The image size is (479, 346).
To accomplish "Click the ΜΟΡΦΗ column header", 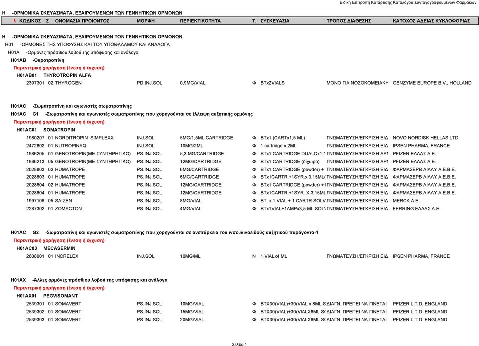I will click(146, 21).
